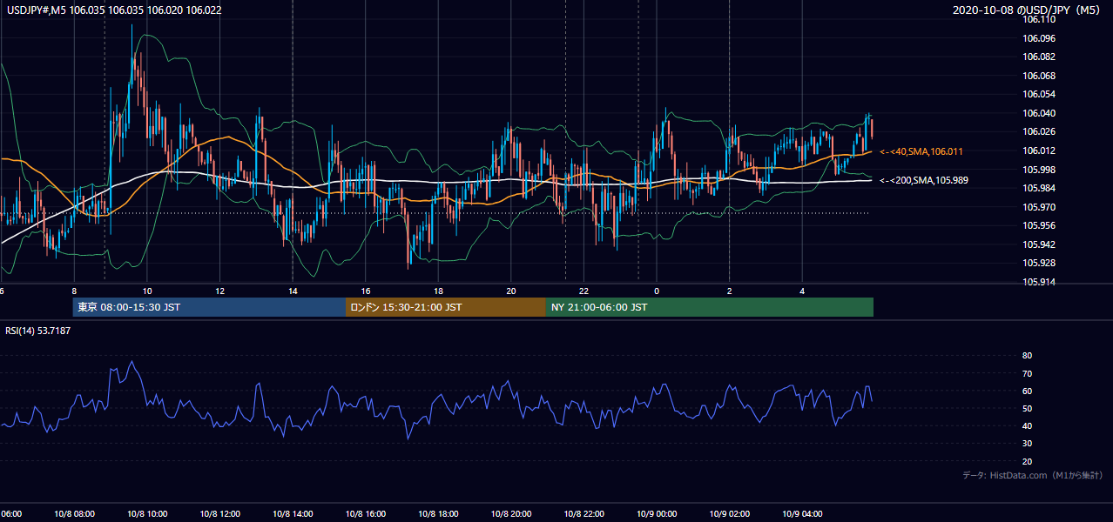The width and height of the screenshot is (1113, 522).
Task: Click price axis label 105.970
Action: click(x=1040, y=207)
